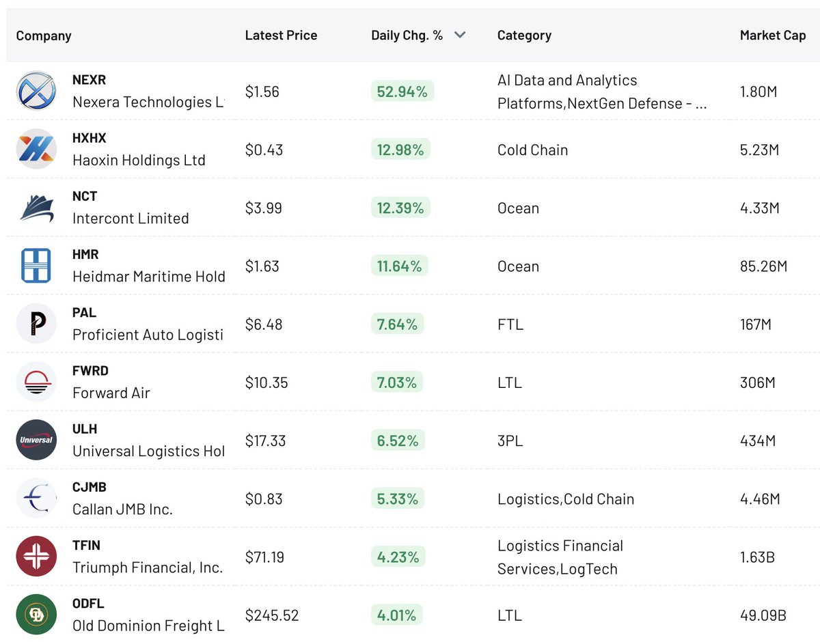Click the 52.94% green change badge

pos(402,92)
